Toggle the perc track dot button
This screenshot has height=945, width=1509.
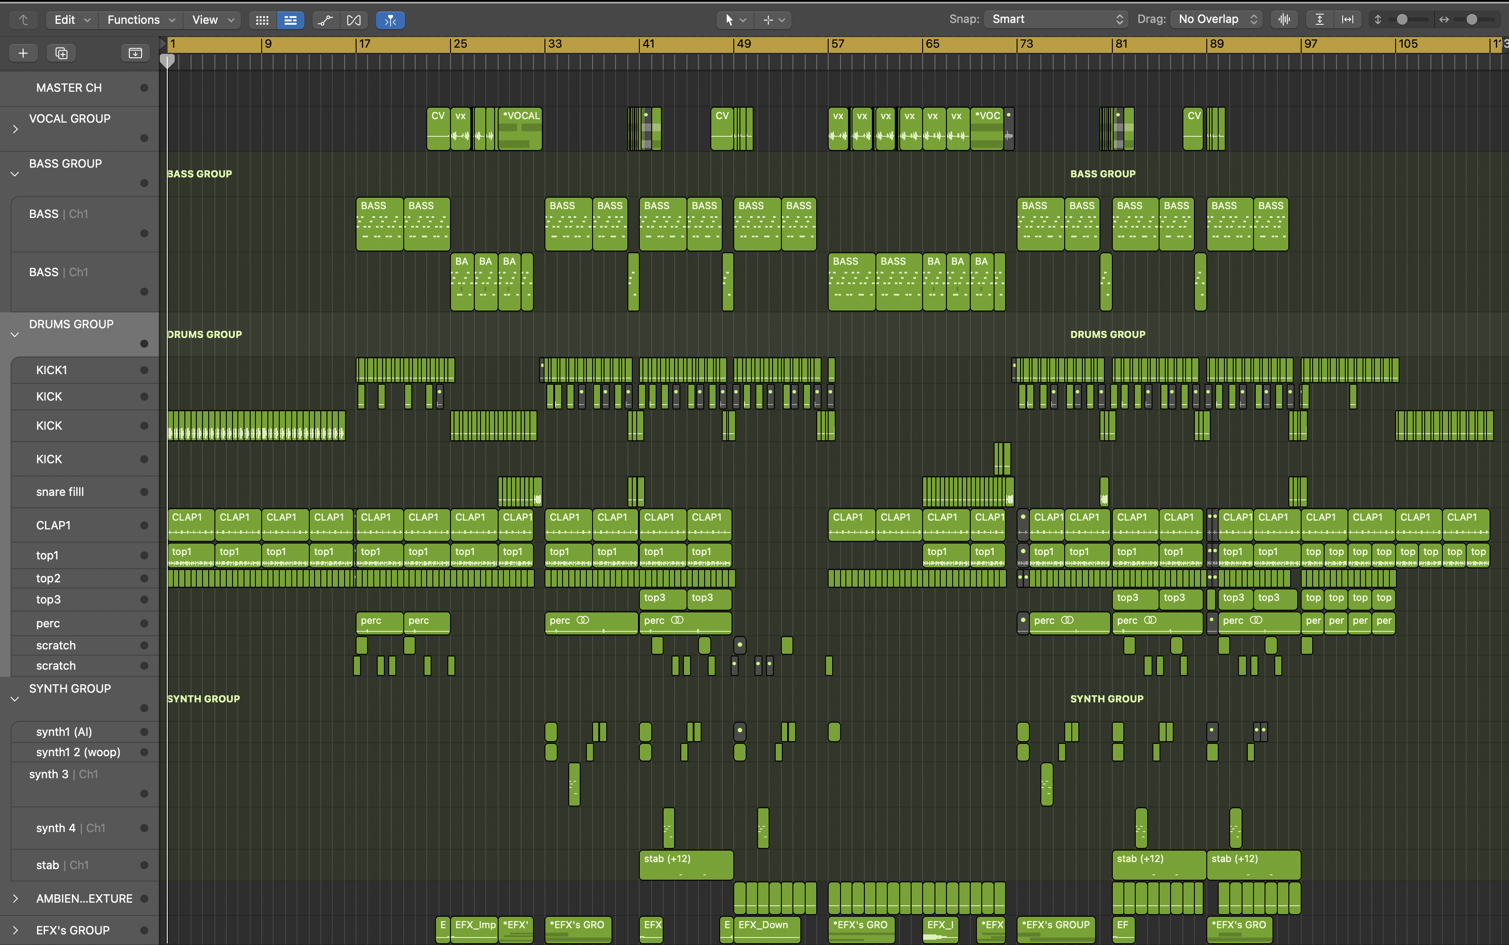144,624
